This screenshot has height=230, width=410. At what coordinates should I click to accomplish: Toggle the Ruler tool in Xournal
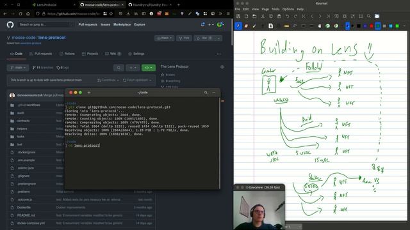(x=287, y=26)
